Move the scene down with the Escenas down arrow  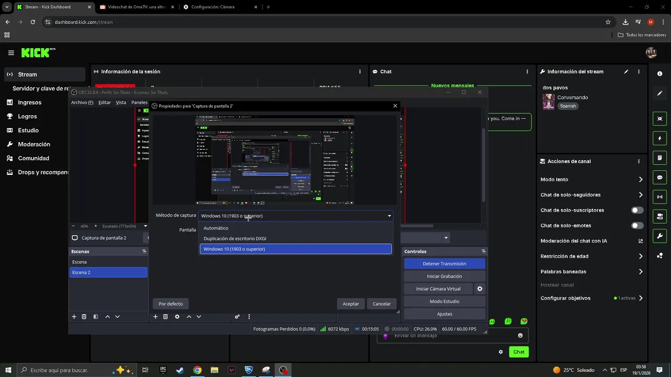tap(117, 317)
